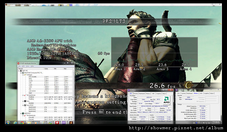Collapse the AMD K12 processor node
Image resolution: width=227 pixels, height=132 pixels.
(x=21, y=113)
